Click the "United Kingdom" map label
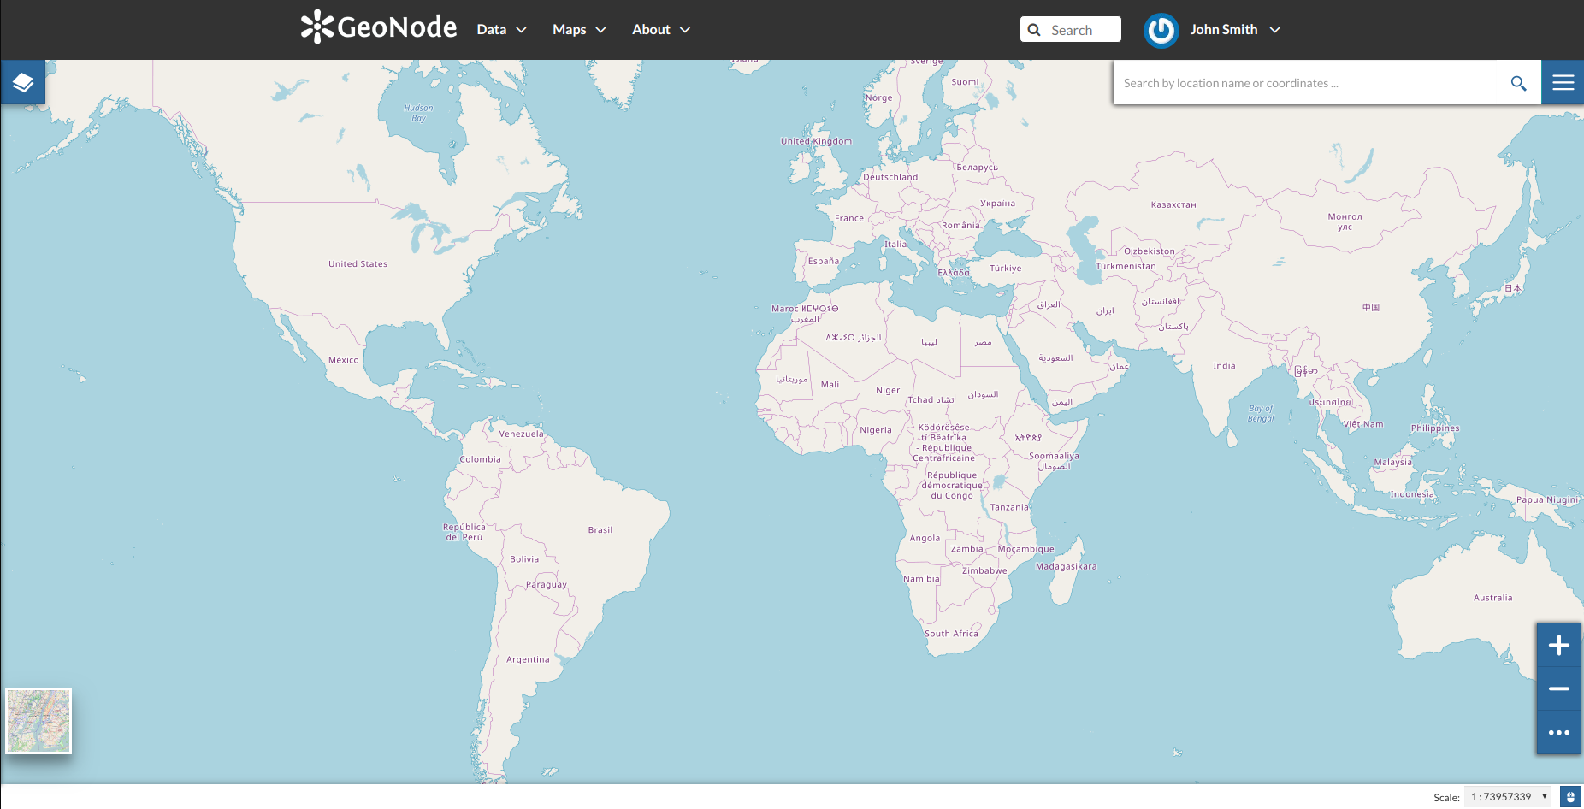 click(x=816, y=142)
